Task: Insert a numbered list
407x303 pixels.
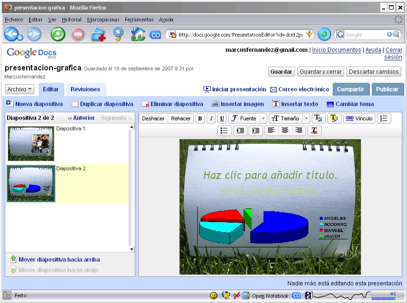Action: [x=384, y=118]
